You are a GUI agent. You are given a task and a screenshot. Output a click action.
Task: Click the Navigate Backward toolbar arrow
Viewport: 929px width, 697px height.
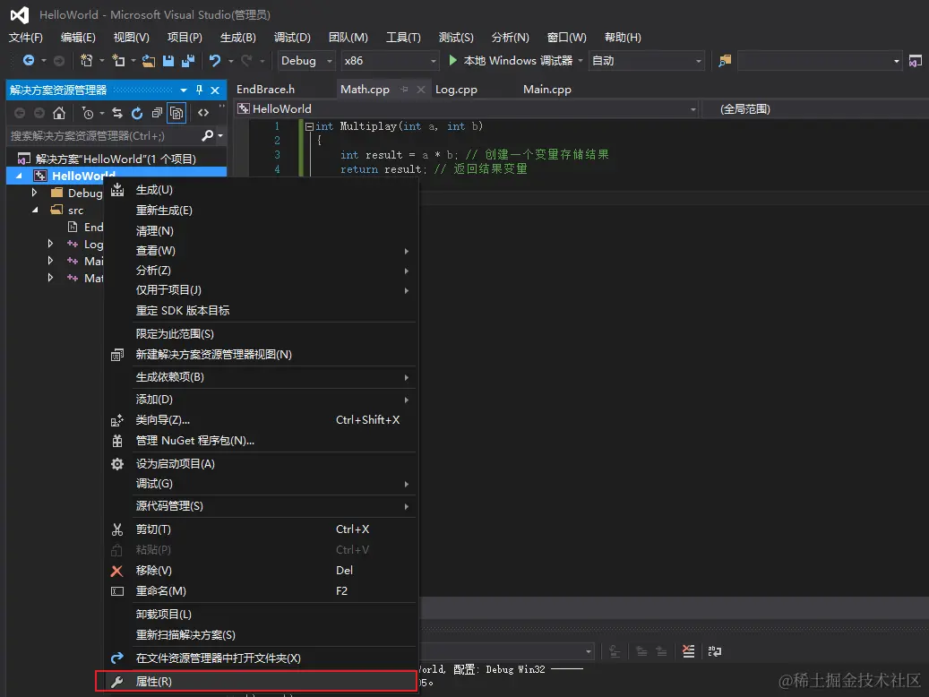tap(28, 60)
